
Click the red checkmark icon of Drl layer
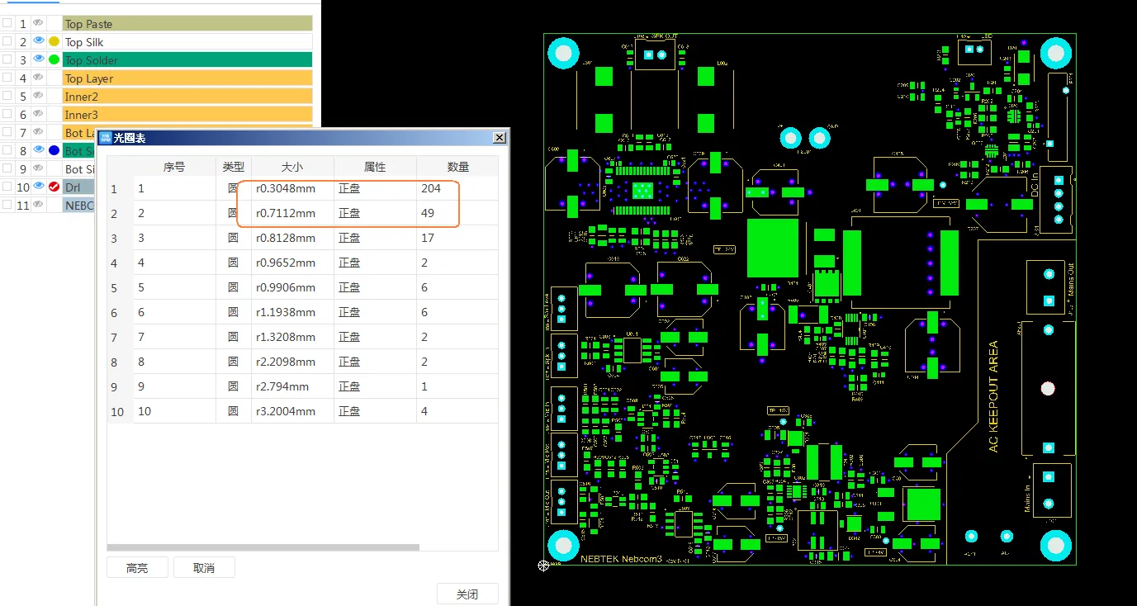coord(54,187)
